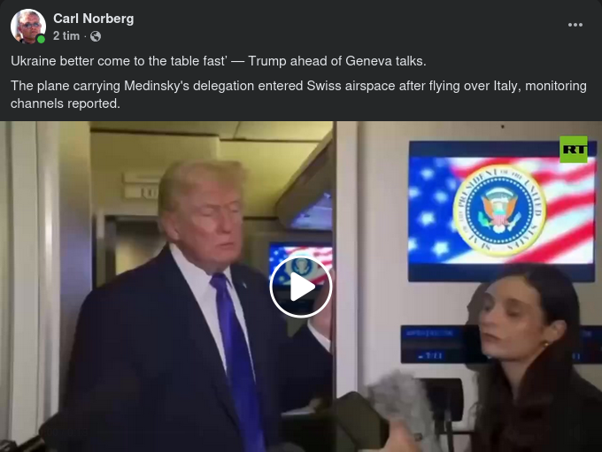
Task: Click the Medinsky's delegation paragraph text
Action: pos(298,95)
